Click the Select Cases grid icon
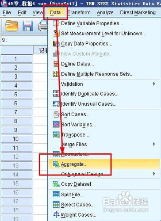Screen dimensions: 161x221 point(56,205)
